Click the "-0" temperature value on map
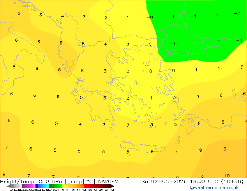The image size is (247, 191). point(150,17)
